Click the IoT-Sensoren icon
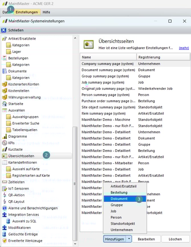 (5, 188)
